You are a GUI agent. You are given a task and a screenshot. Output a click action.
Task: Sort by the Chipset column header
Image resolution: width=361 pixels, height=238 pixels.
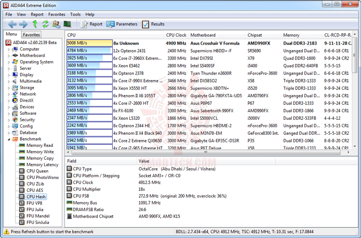(x=263, y=35)
